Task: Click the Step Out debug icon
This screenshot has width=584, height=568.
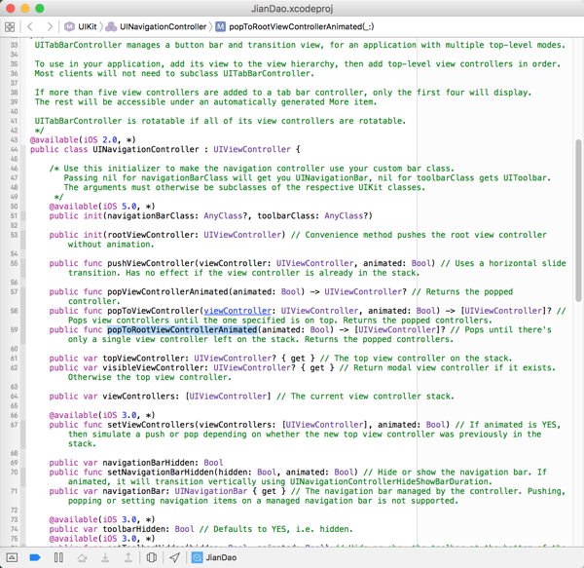Action: click(128, 557)
